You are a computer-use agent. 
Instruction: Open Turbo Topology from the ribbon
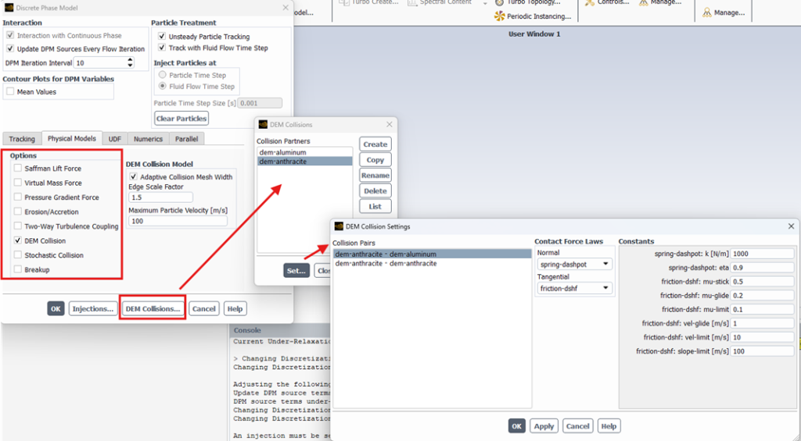point(499,2)
